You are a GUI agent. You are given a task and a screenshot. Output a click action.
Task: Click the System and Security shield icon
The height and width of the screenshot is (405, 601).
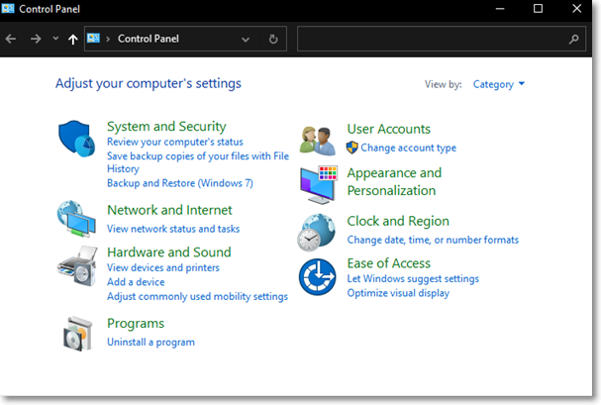tap(75, 139)
